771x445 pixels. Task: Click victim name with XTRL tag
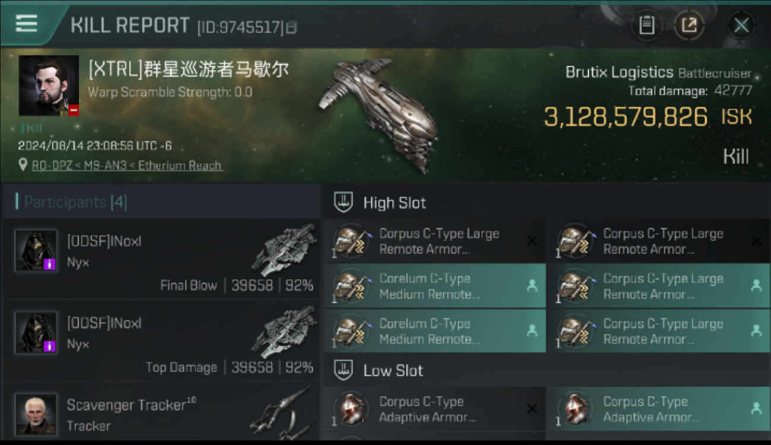189,69
